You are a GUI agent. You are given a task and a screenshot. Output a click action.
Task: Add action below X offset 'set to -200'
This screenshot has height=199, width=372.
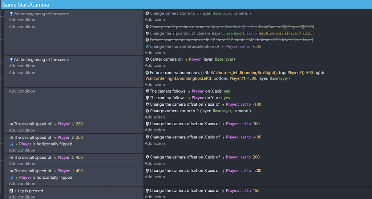155,177
